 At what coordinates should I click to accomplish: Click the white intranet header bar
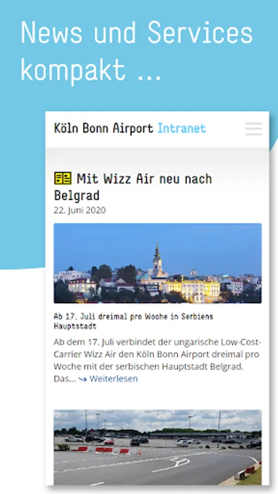[157, 130]
